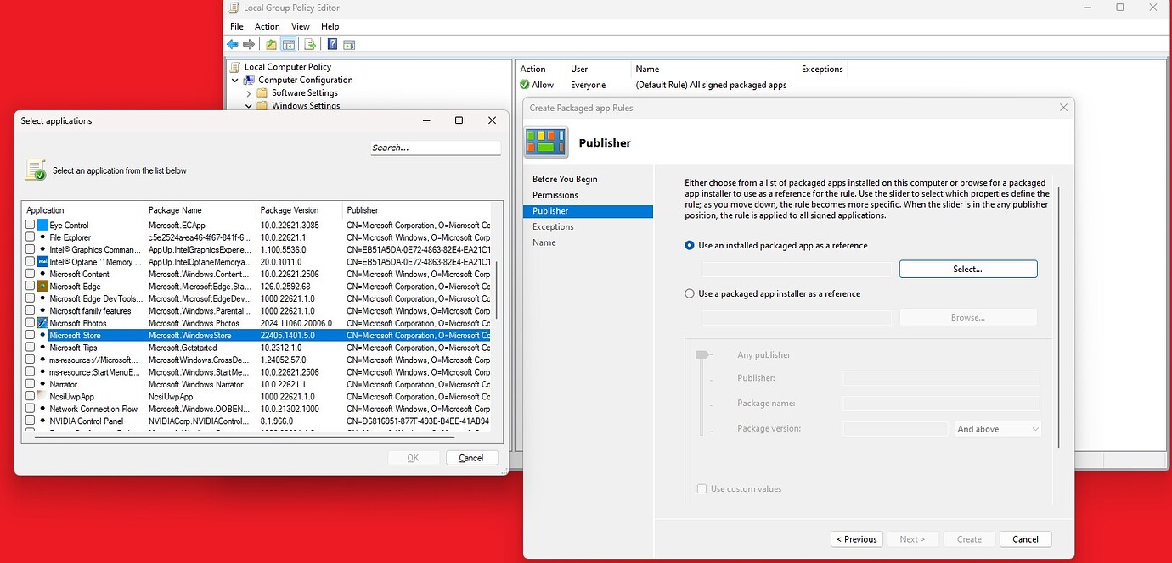The width and height of the screenshot is (1172, 563).
Task: Go to the 'Before You Begin' wizard step
Action: [565, 179]
